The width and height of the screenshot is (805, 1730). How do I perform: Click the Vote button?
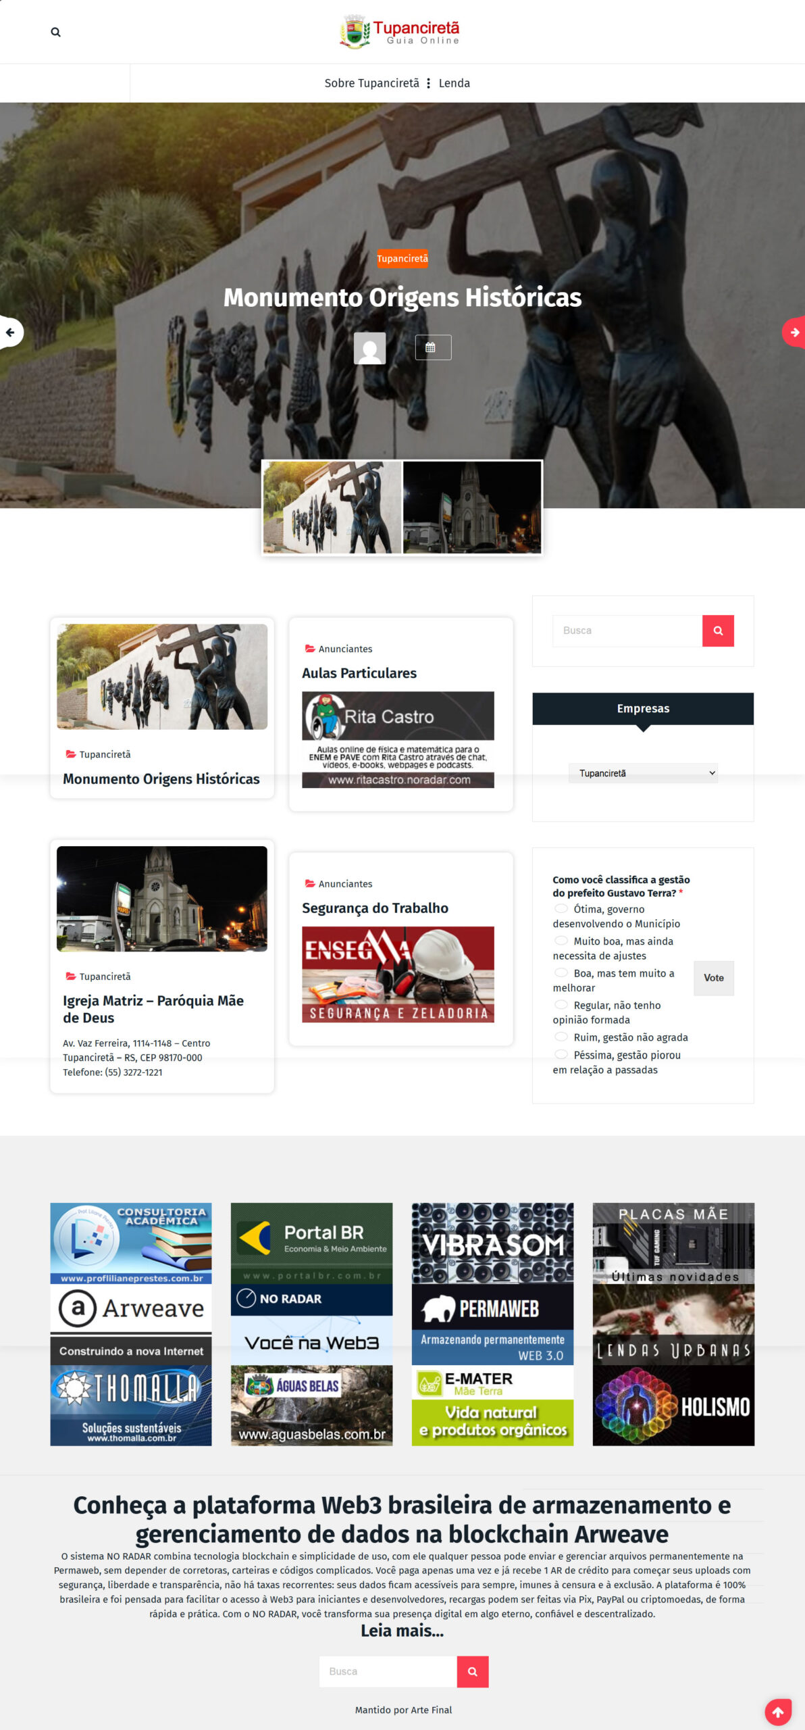tap(713, 978)
